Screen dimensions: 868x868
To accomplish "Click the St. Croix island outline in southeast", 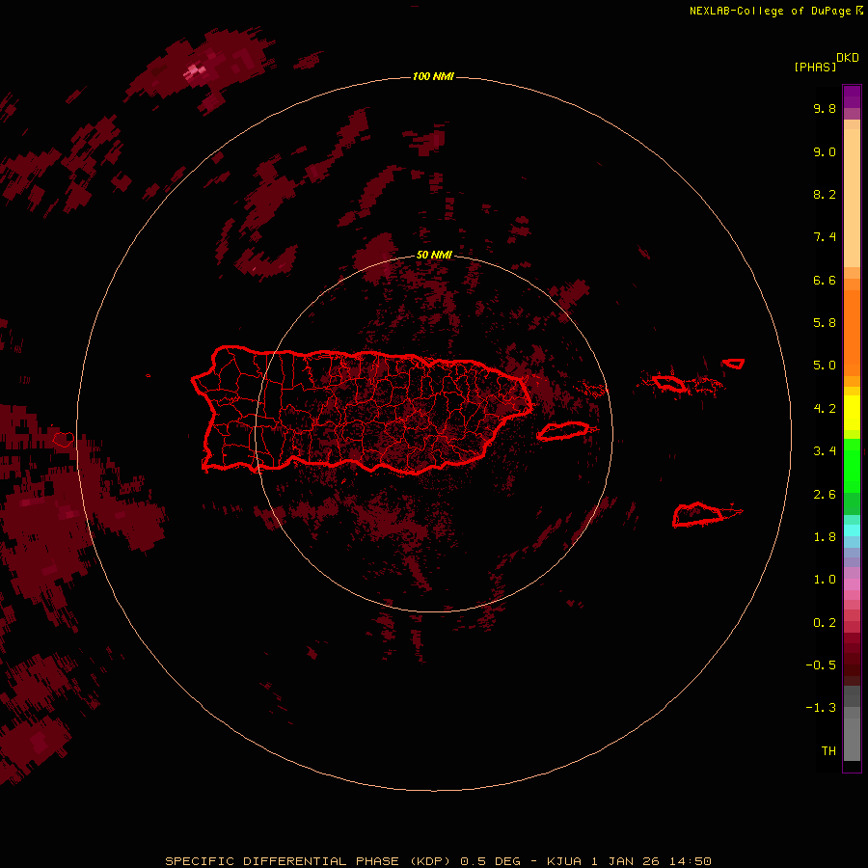I will pos(698,515).
